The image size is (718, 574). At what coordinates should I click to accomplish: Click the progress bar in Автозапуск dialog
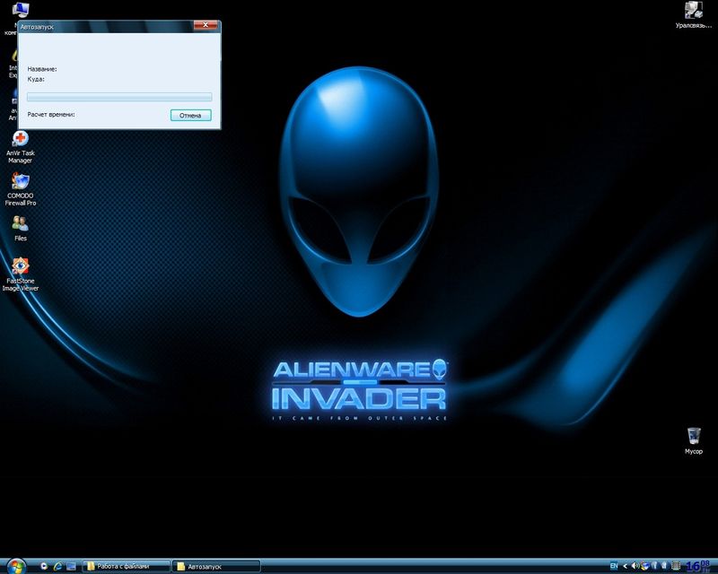tap(119, 97)
